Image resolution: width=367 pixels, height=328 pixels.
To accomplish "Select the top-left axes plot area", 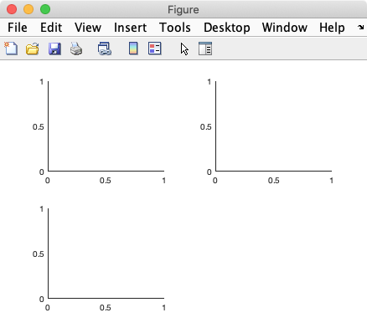I will 106,126.
